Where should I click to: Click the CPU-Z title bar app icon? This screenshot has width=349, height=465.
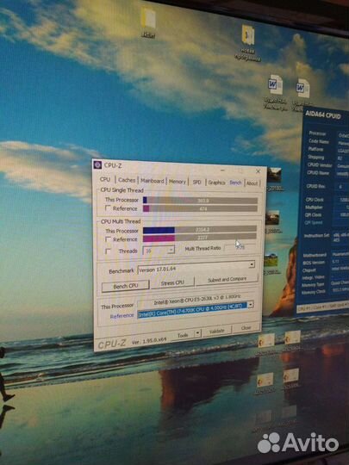point(97,165)
